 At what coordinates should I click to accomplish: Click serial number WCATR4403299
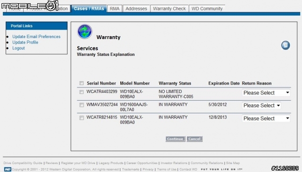[x=102, y=92]
